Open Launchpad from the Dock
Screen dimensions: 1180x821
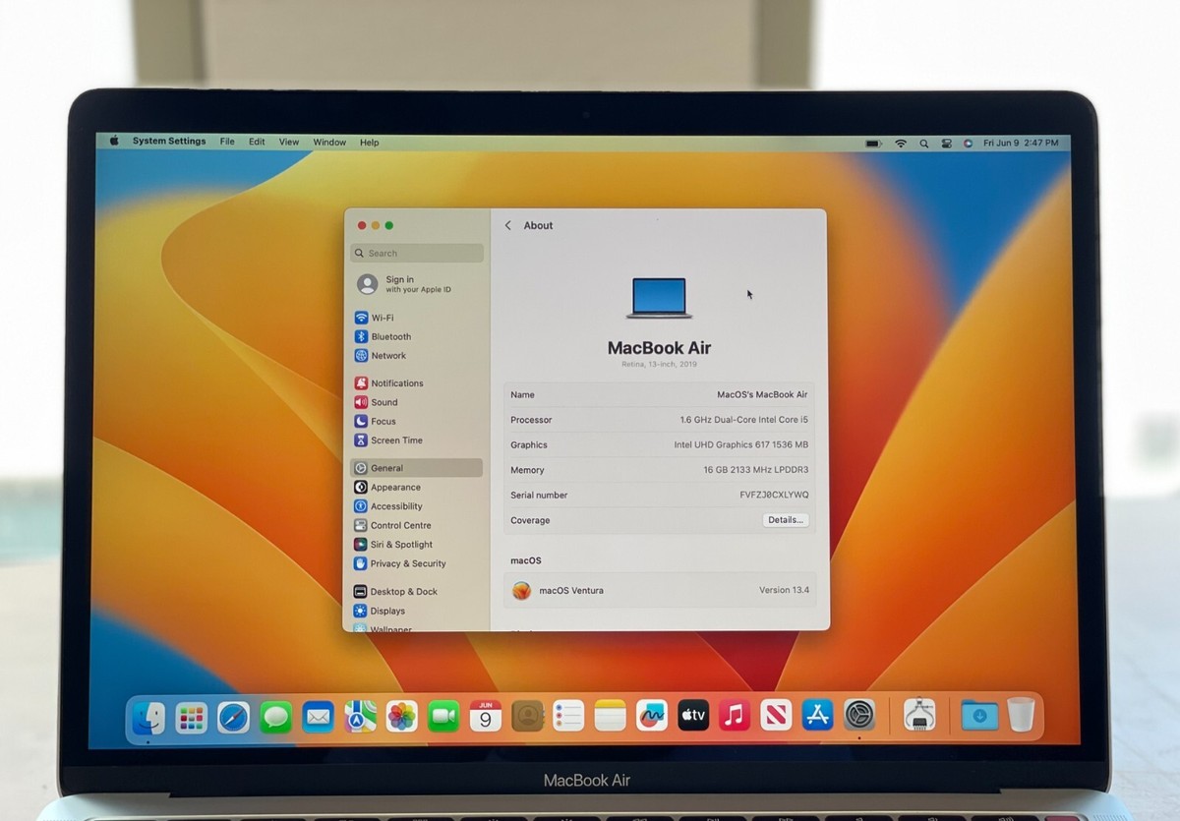192,717
